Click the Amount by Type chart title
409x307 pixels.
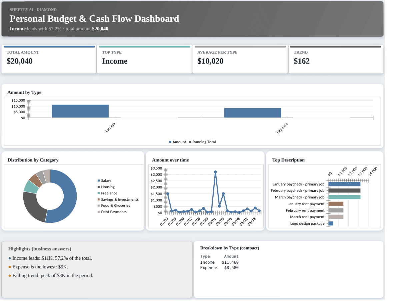[x=24, y=92]
